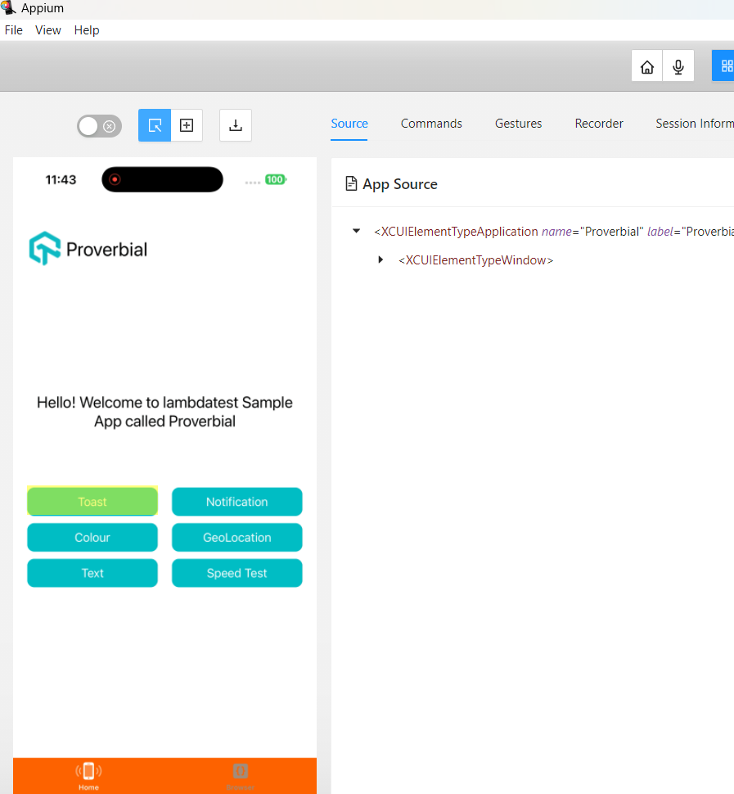Toggle the switch beside Select Elements tool

point(99,126)
